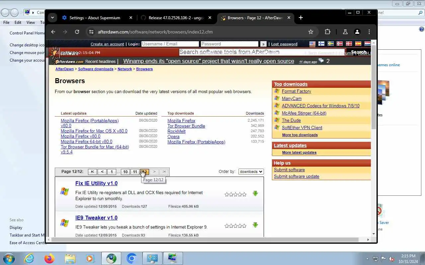Image resolution: width=425 pixels, height=265 pixels.
Task: Focus the Search software tools field
Action: point(262,52)
